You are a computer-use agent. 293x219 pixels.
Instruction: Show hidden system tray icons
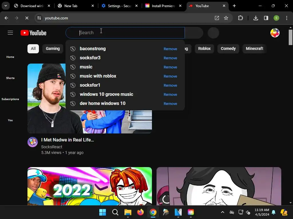(x=223, y=212)
